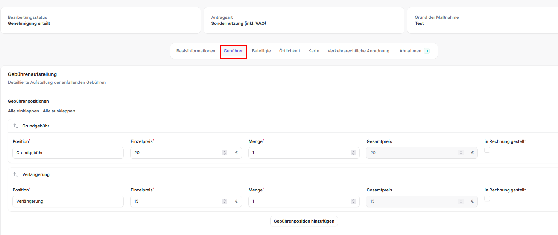Click 'Gebührenposition hinzufügen' button
Viewport: 558px width, 235px height.
(304, 221)
